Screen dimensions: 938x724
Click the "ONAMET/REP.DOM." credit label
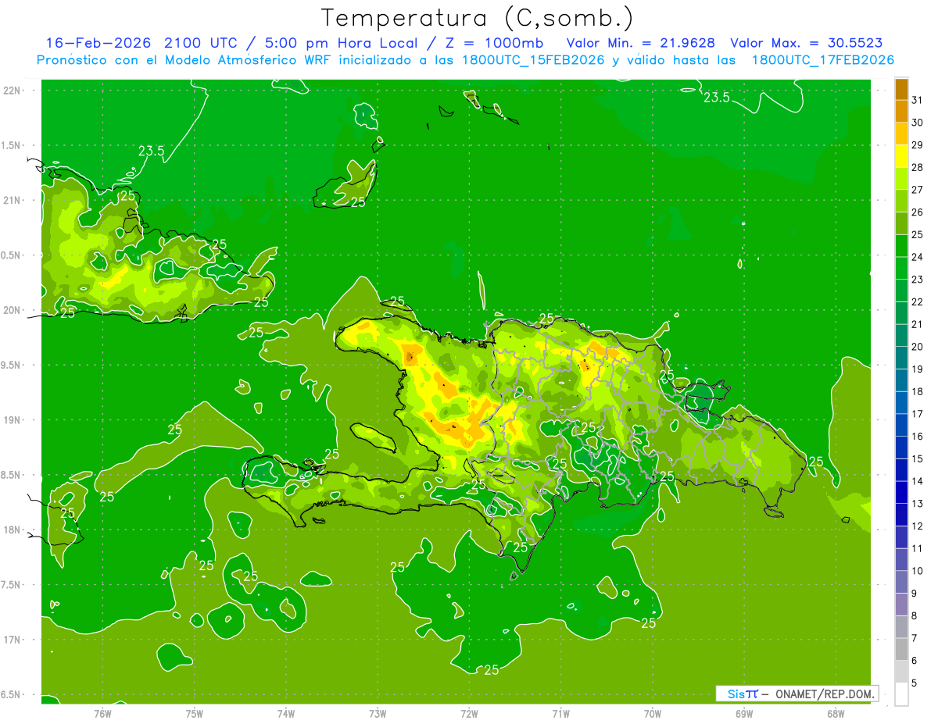(x=825, y=694)
